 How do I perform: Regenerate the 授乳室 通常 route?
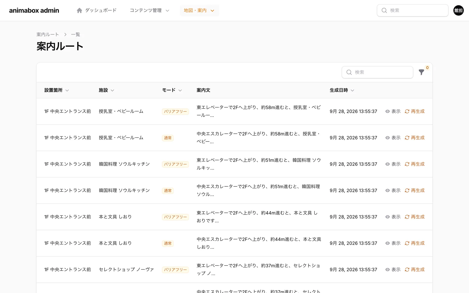pos(414,138)
